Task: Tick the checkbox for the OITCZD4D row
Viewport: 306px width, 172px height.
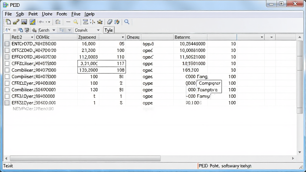Action: click(7, 50)
